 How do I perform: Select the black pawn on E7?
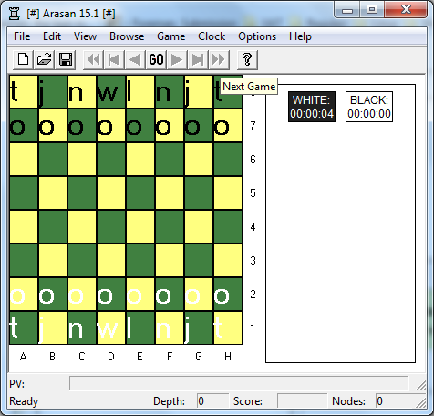140,126
